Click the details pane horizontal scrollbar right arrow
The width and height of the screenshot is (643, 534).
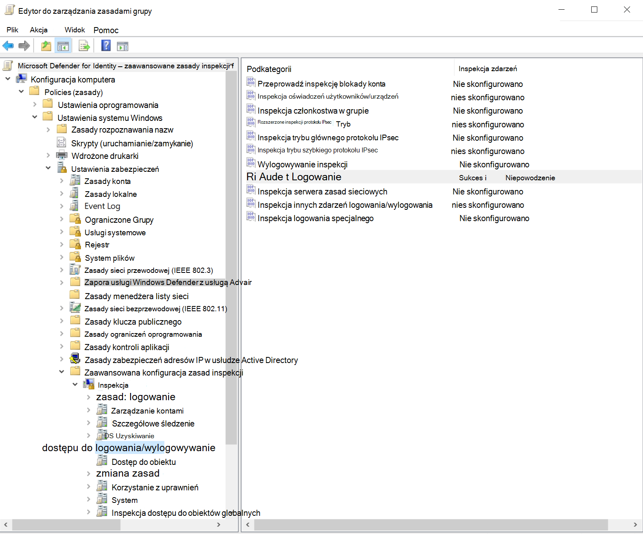coord(635,525)
